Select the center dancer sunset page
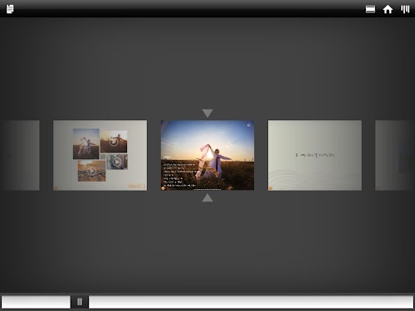 207,155
